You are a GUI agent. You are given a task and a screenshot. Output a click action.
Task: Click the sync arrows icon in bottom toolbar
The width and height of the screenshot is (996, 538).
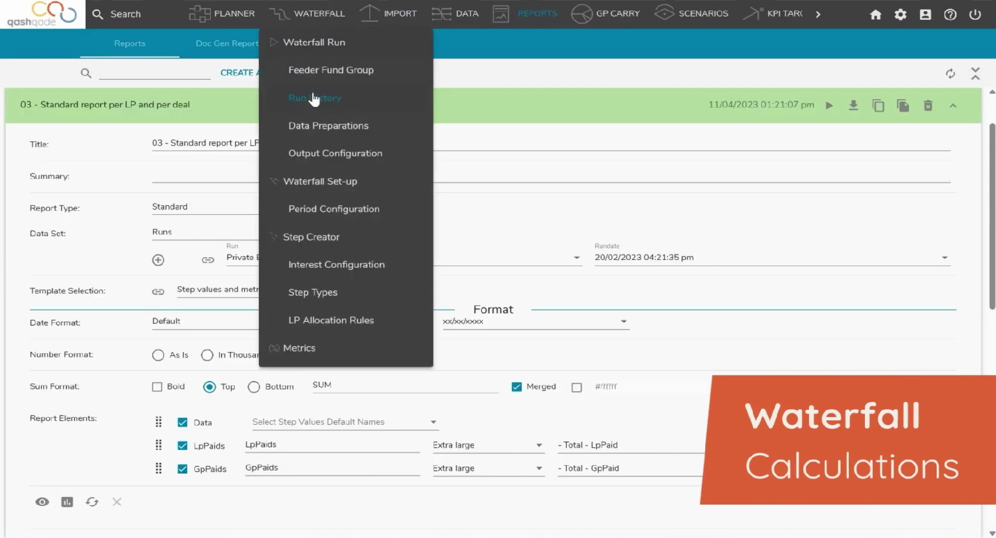tap(92, 502)
